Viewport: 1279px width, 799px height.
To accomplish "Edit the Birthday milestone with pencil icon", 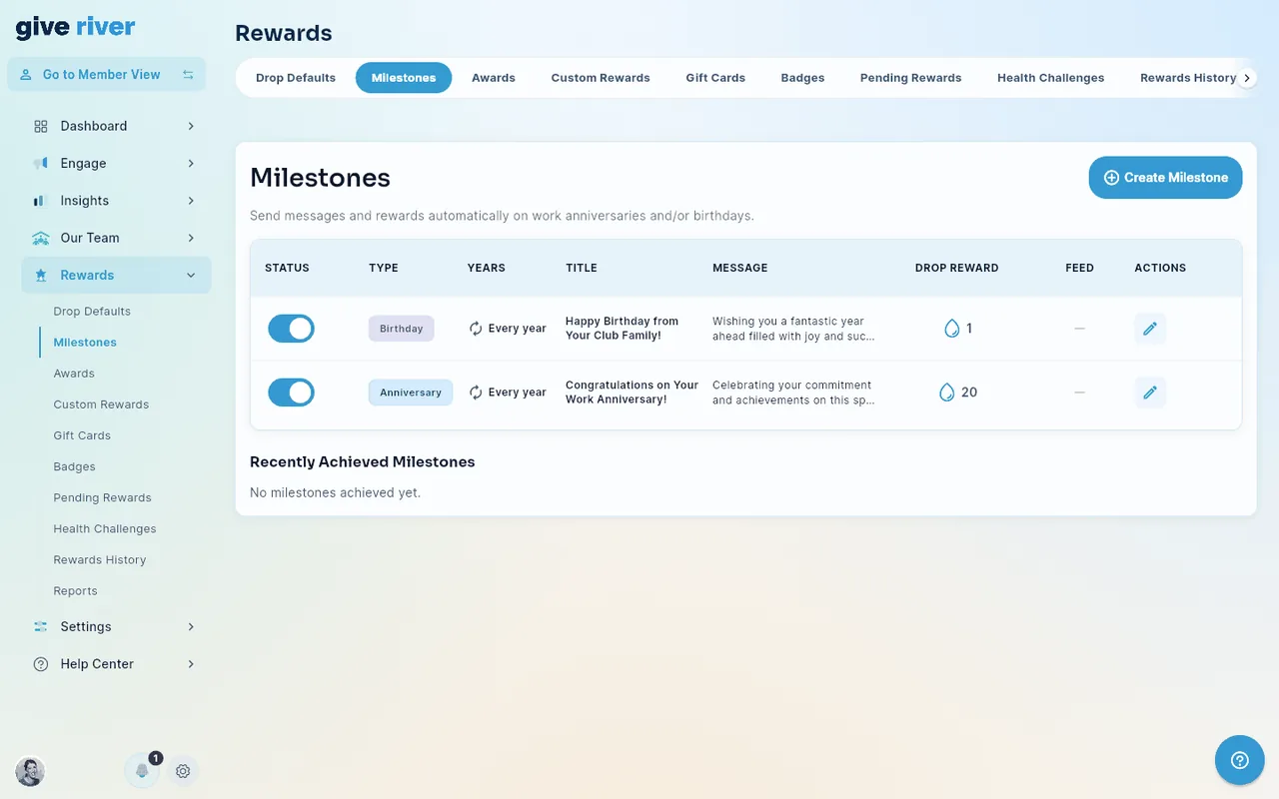I will point(1150,329).
